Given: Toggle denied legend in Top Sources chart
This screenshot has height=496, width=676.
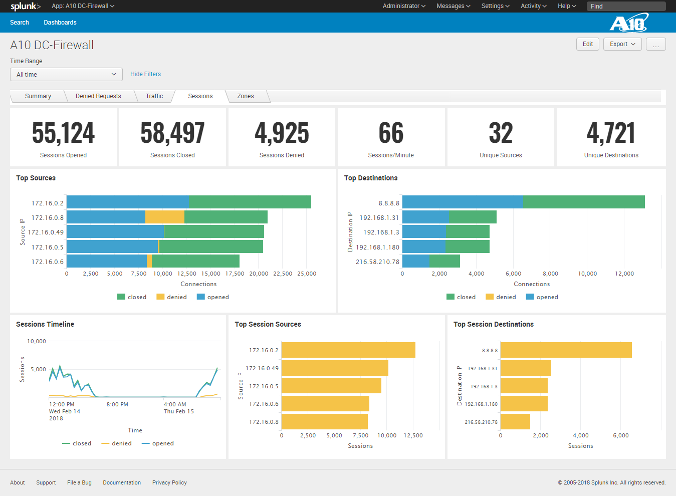Looking at the screenshot, I should 171,297.
